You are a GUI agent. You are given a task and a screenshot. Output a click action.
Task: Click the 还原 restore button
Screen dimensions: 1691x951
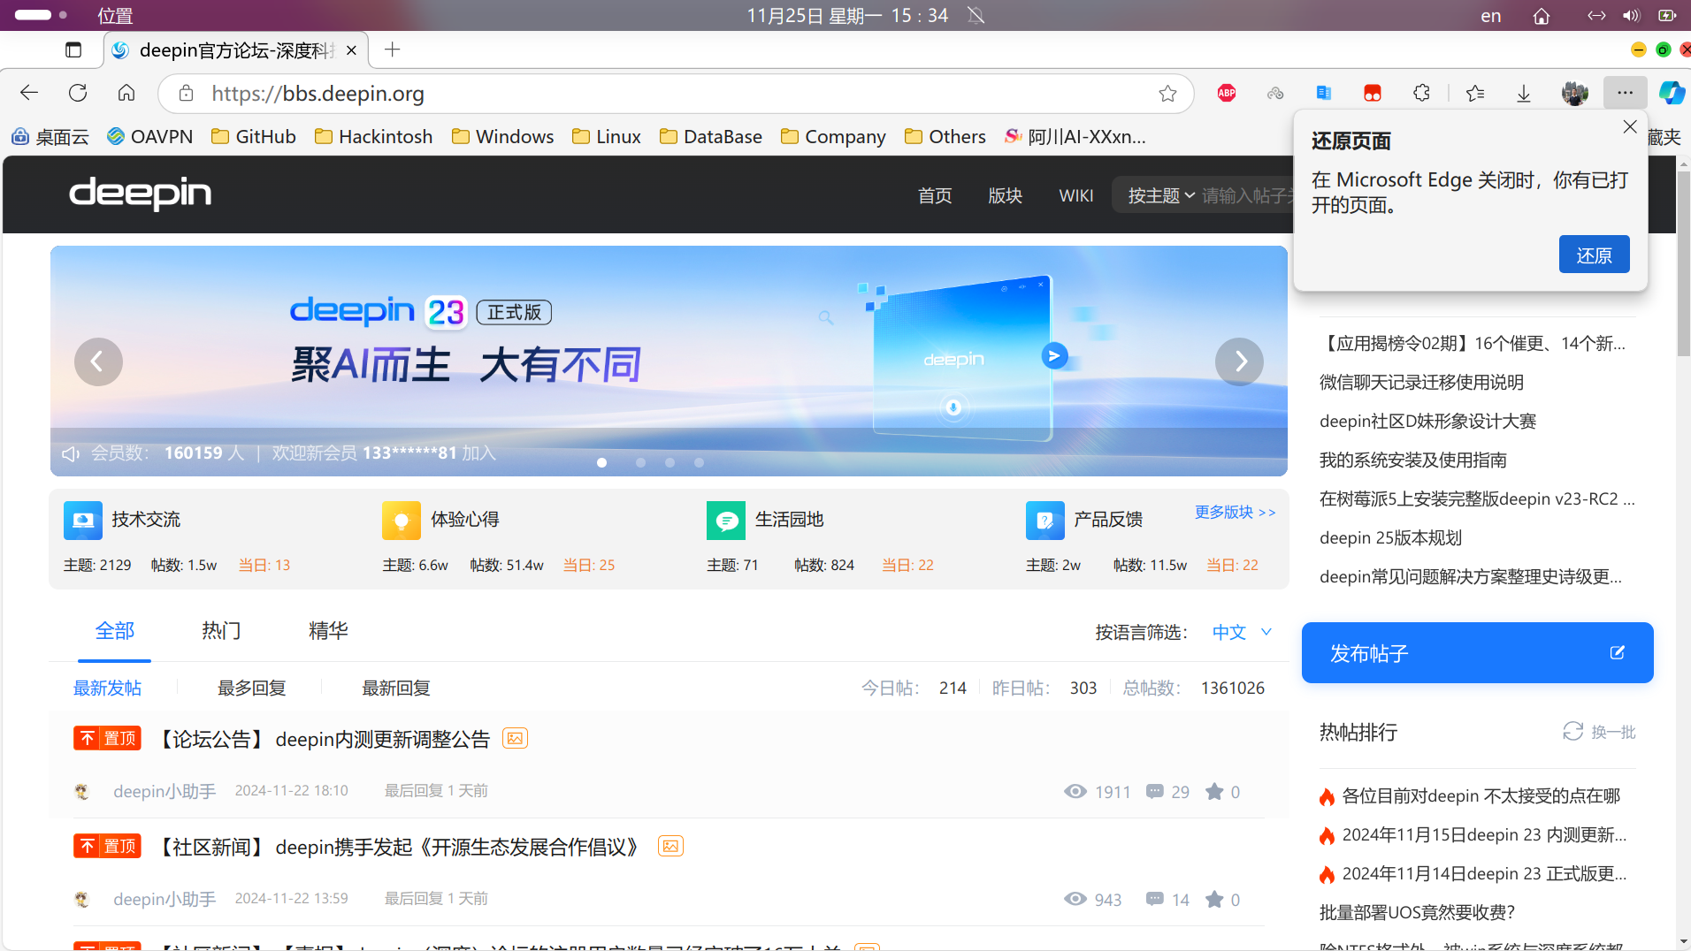[1594, 255]
